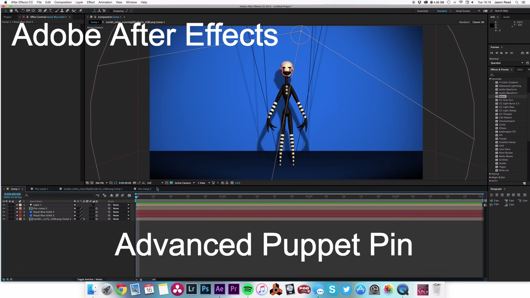Hide the Royal Blue Solid 2 layer
Image resolution: width=530 pixels, height=298 pixels.
[x=4, y=215]
